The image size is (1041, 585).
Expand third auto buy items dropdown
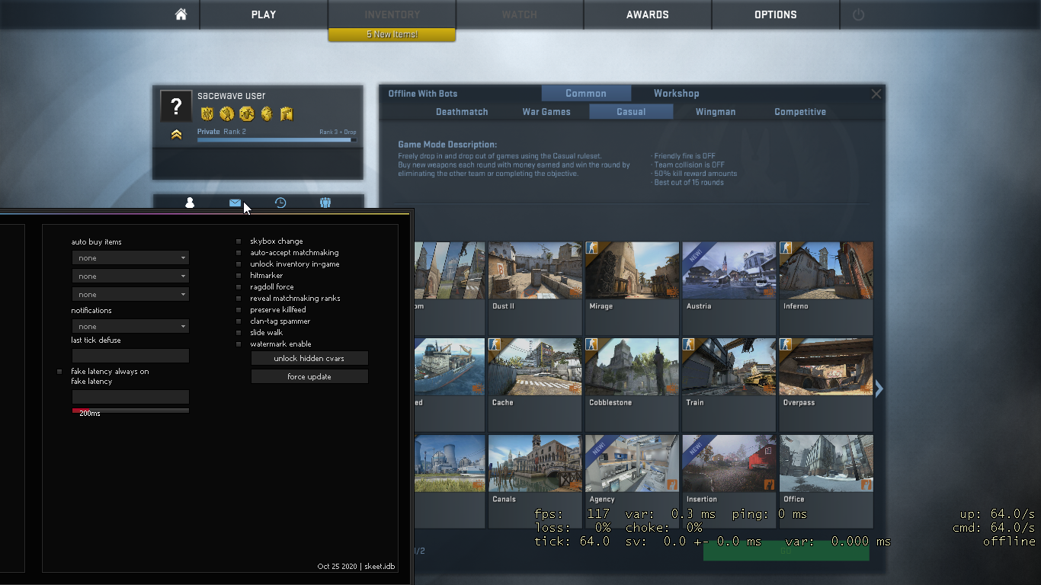click(x=130, y=295)
